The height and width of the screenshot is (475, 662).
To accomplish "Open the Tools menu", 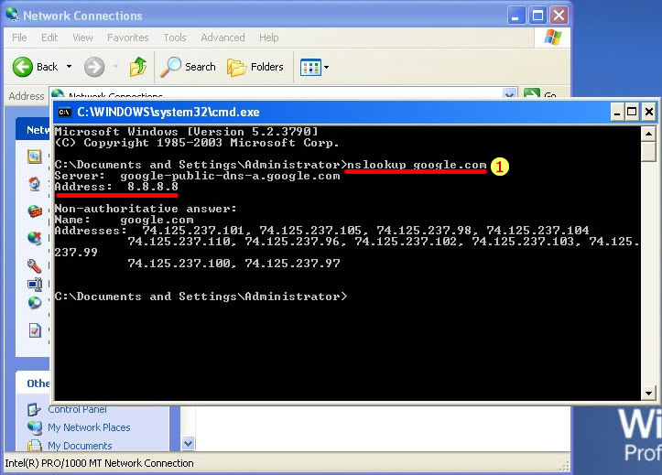I will (x=175, y=38).
